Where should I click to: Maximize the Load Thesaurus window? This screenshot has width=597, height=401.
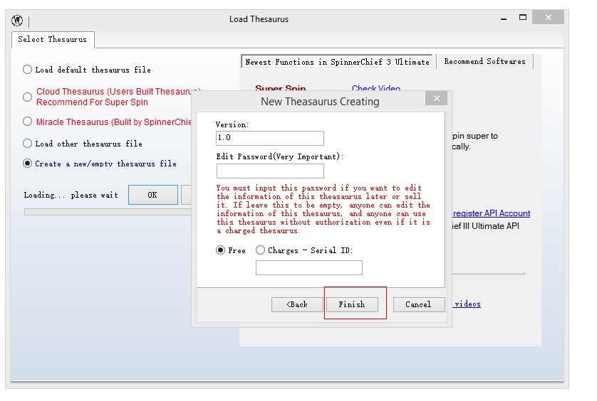pyautogui.click(x=522, y=18)
